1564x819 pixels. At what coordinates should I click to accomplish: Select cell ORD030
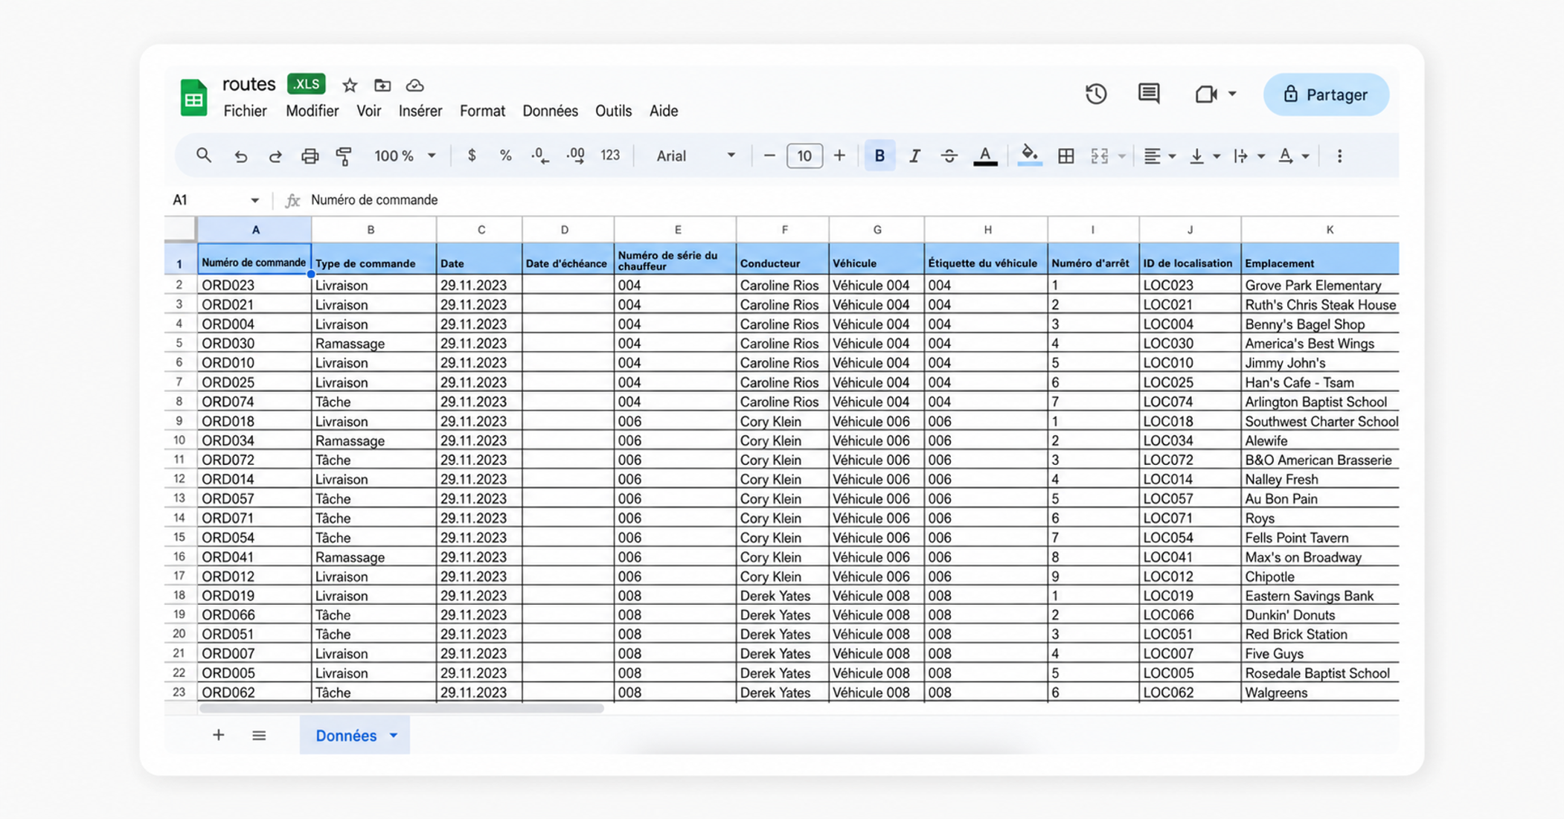coord(254,343)
